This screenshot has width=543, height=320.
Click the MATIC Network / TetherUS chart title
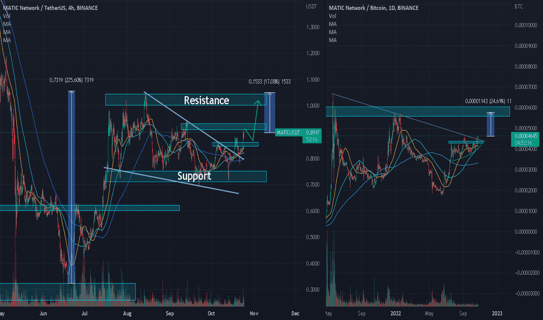(x=50, y=8)
